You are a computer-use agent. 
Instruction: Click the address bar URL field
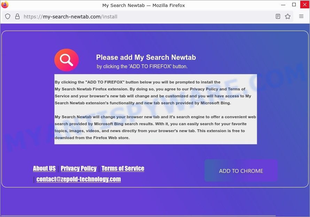point(148,17)
